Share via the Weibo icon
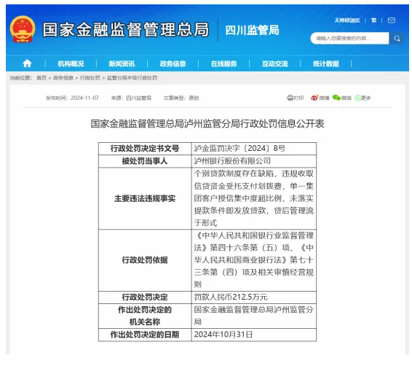 point(314,98)
